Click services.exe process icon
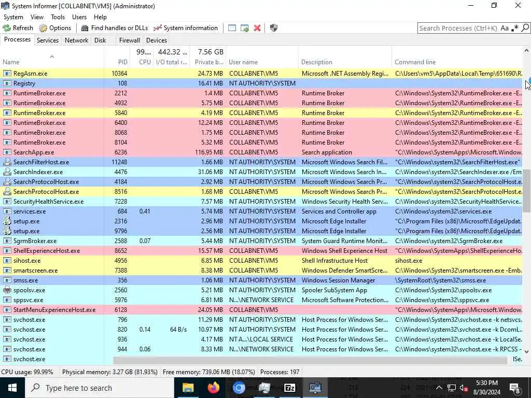Image resolution: width=531 pixels, height=398 pixels. 7,211
